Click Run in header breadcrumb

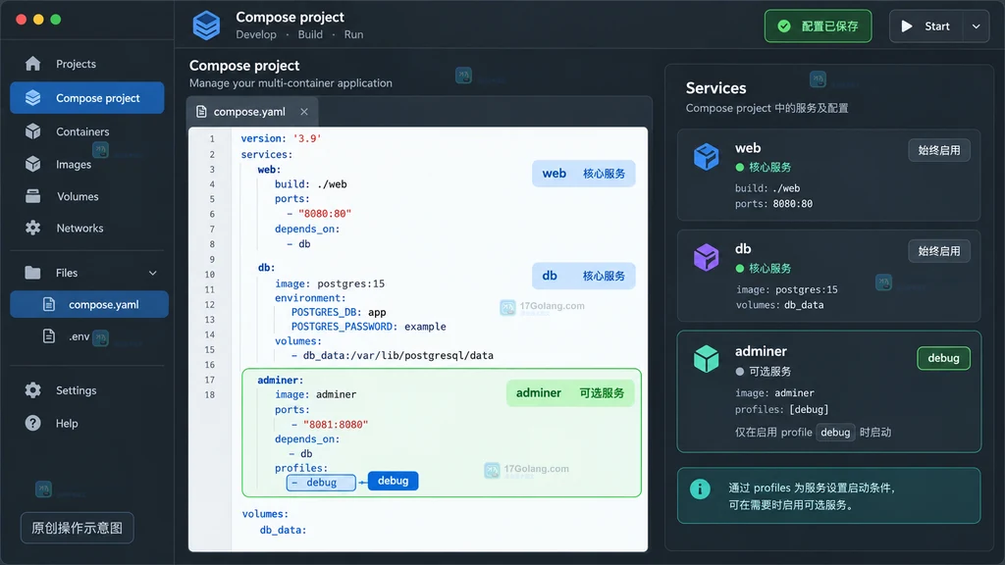point(353,34)
